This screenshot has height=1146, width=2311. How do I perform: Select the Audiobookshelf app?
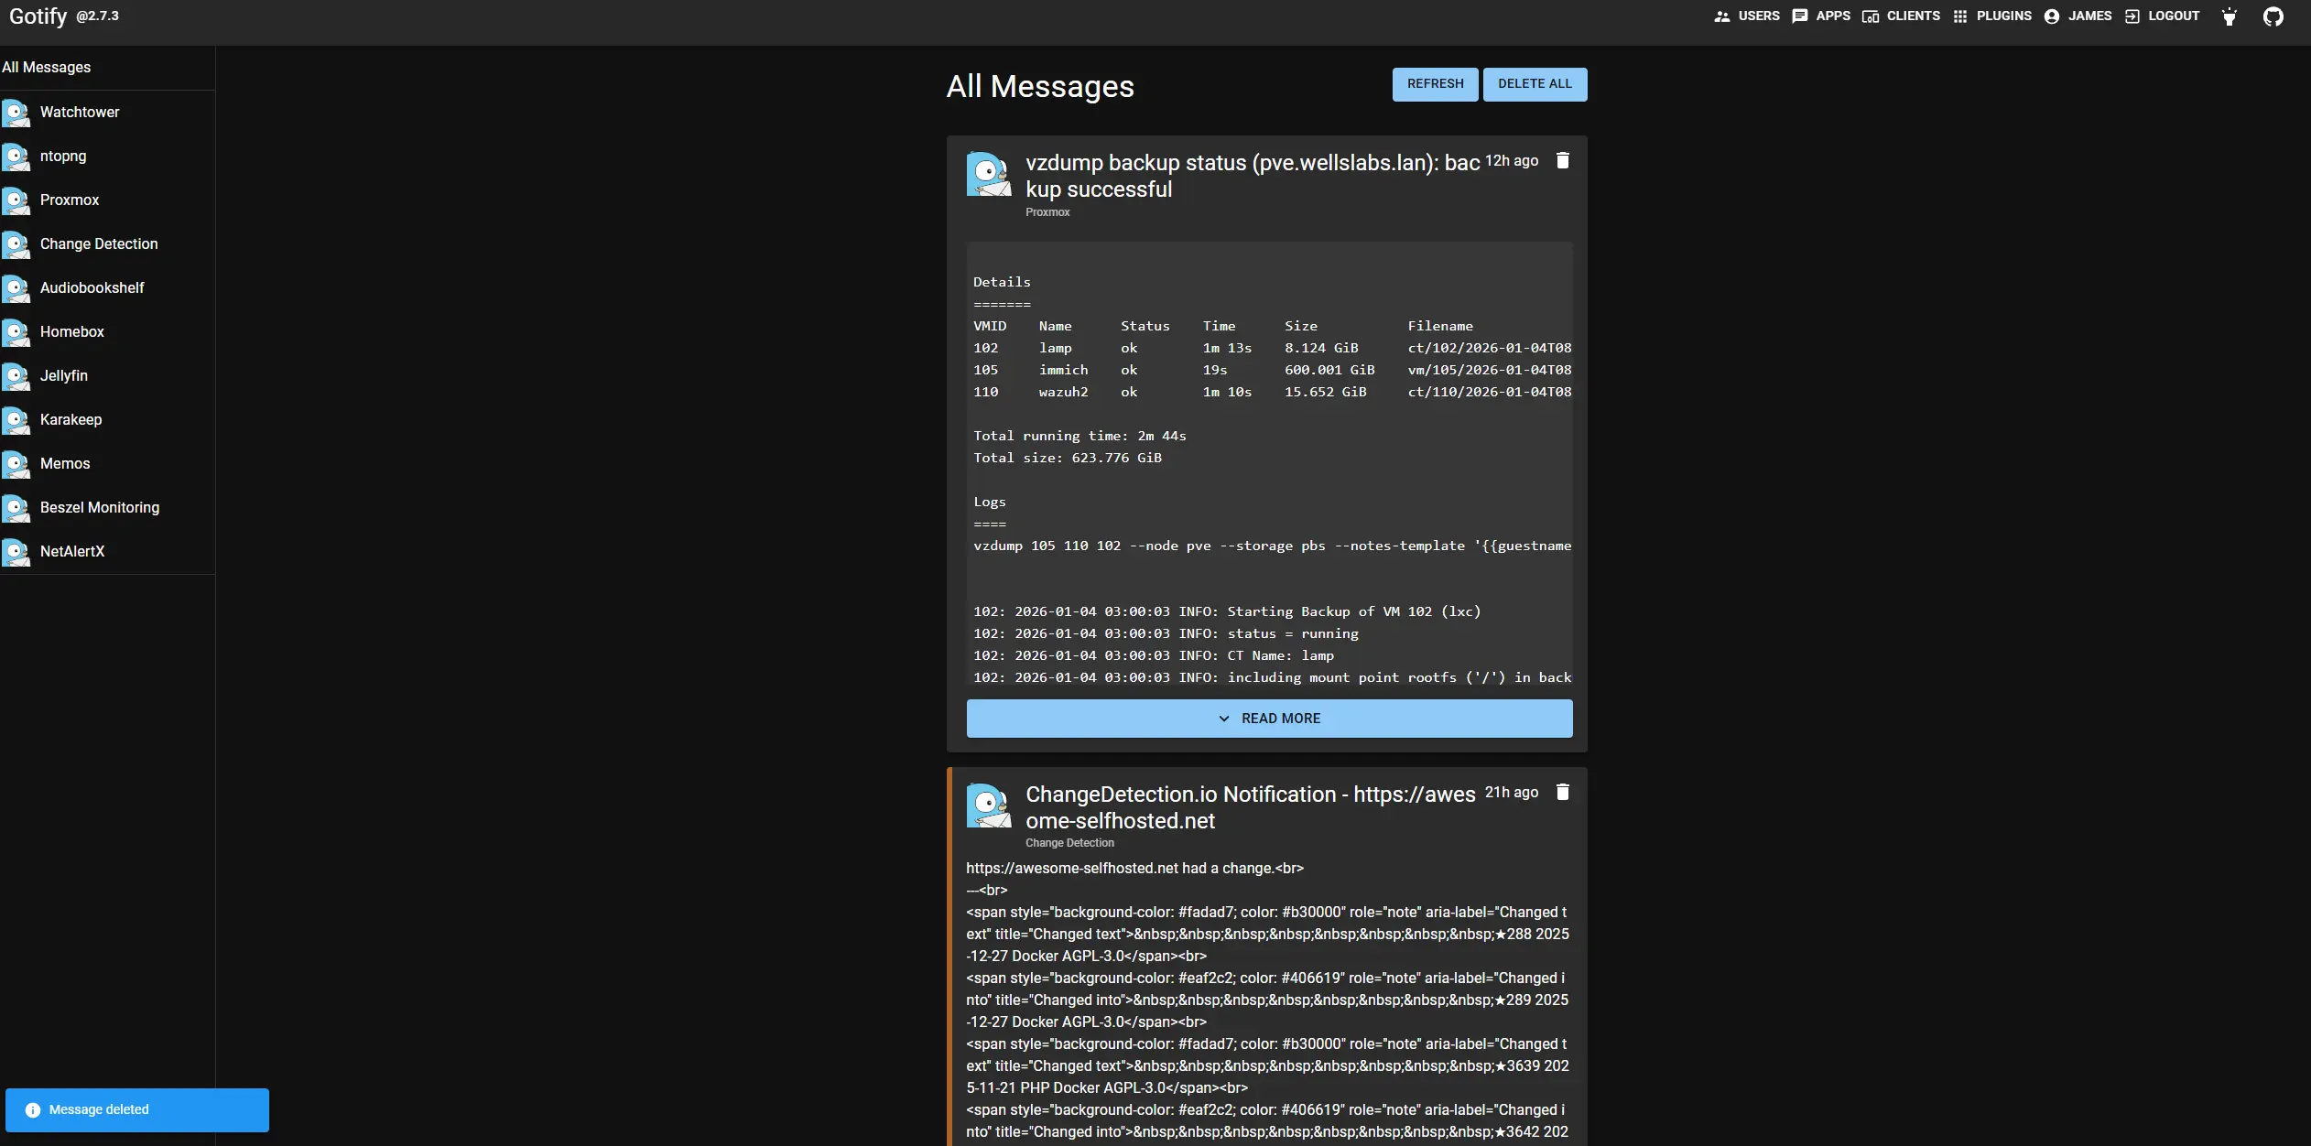pos(107,288)
